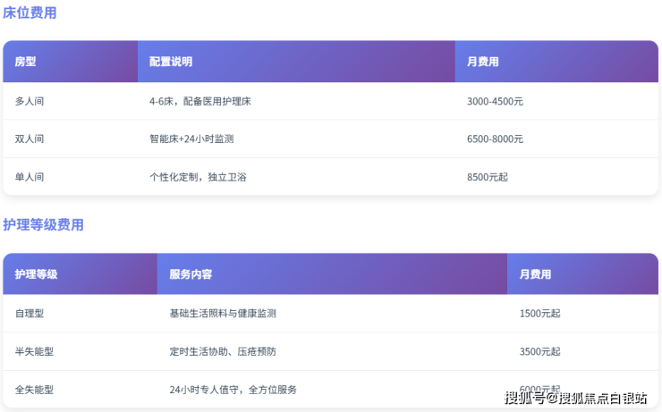Click the 6500-8000元 monthly fee

(x=495, y=139)
